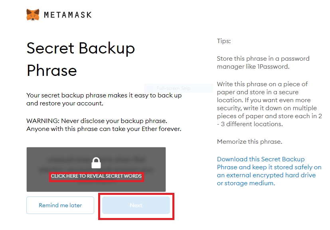Click the WARNING: Never disclose sentence
The width and height of the screenshot is (330, 230).
[97, 121]
